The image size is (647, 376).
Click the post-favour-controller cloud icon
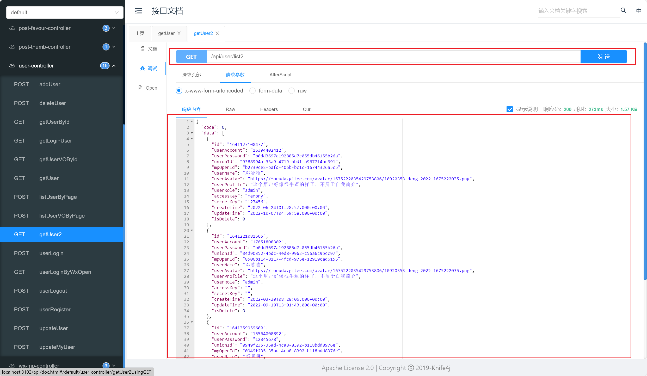click(x=12, y=28)
